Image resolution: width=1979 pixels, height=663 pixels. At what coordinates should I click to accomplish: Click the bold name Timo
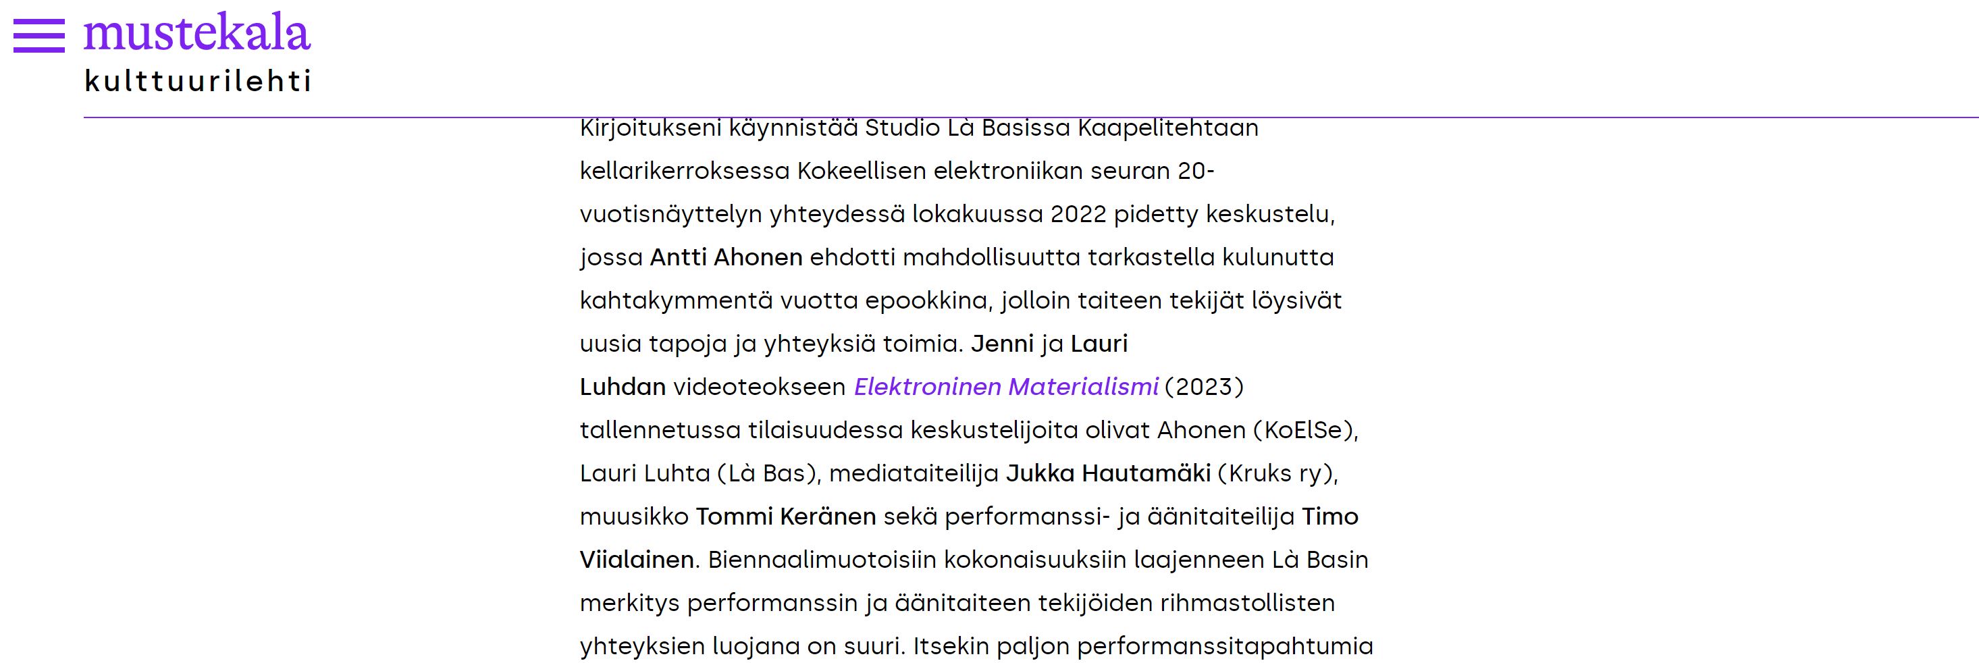1330,516
